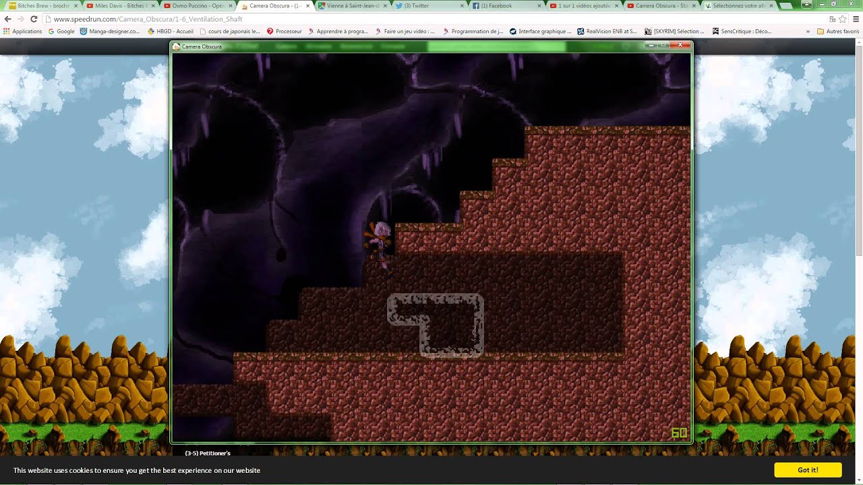Open the Applications shortcut in bookmarks bar
The width and height of the screenshot is (863, 485).
(x=22, y=31)
